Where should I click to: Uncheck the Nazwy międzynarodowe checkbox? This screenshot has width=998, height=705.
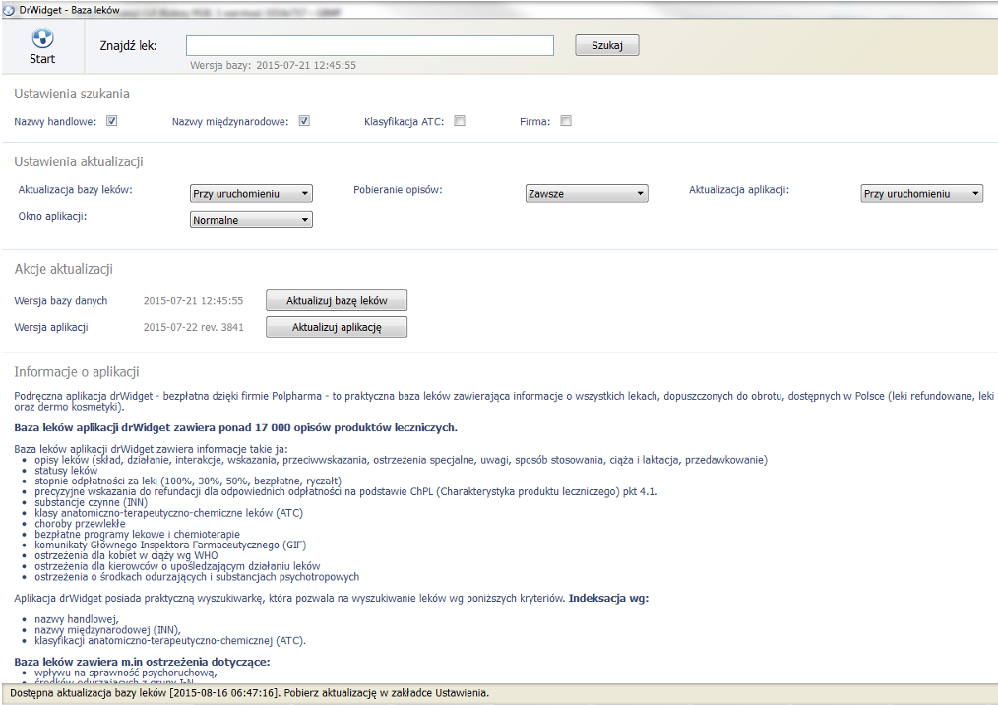tap(304, 122)
